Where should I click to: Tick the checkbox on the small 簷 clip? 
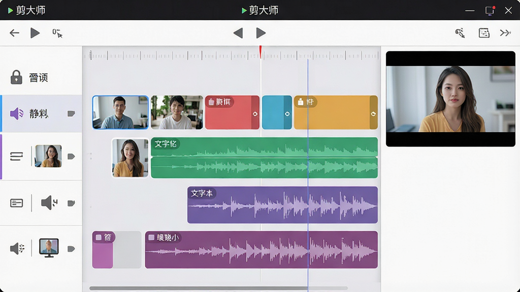point(99,237)
